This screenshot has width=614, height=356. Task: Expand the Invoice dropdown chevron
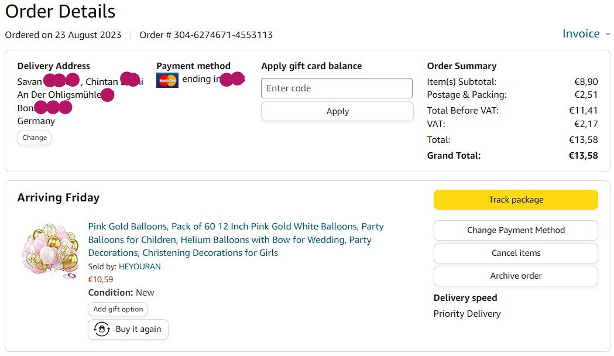coord(608,34)
